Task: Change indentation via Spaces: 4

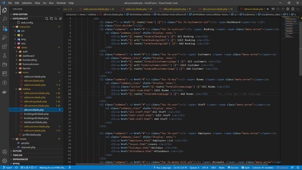Action: pyautogui.click(x=194, y=168)
